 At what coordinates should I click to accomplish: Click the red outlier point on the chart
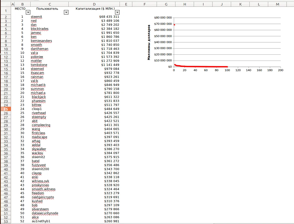[x=174, y=25]
